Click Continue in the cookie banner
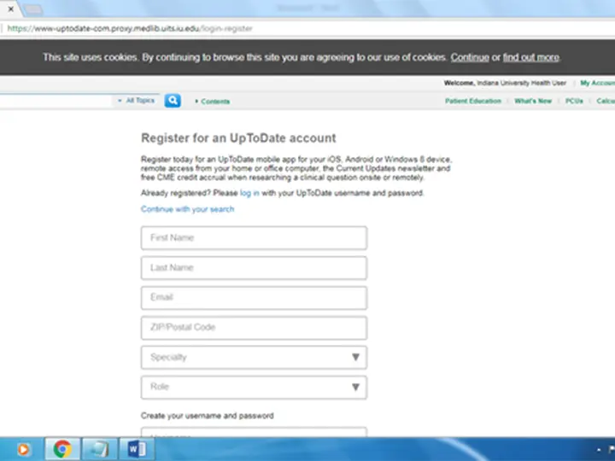Screen dimensions: 615x461 [x=470, y=58]
